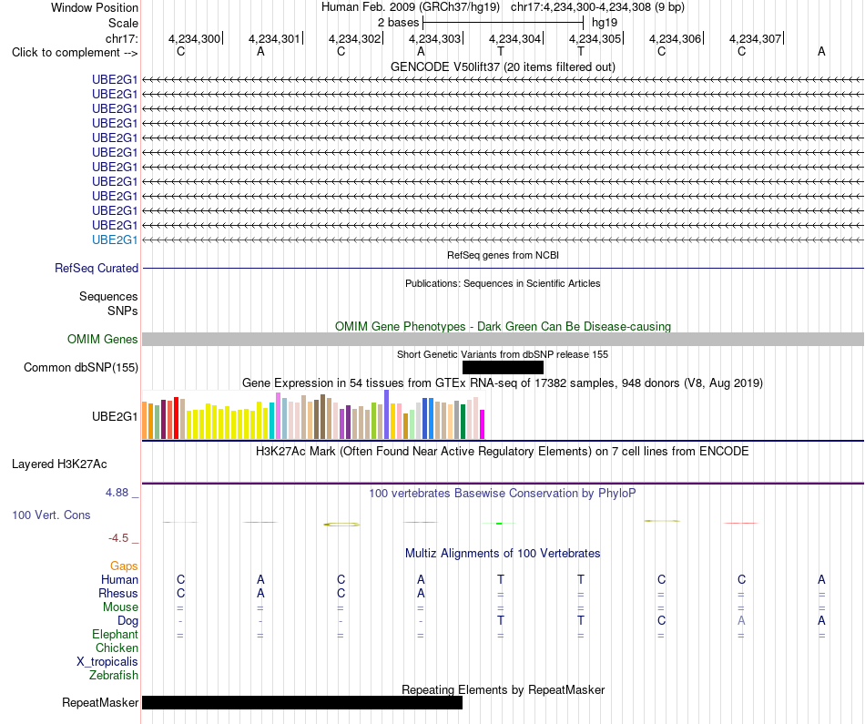Open the RefSeq Curated track label
Viewport: 865px width, 724px height.
[x=96, y=268]
